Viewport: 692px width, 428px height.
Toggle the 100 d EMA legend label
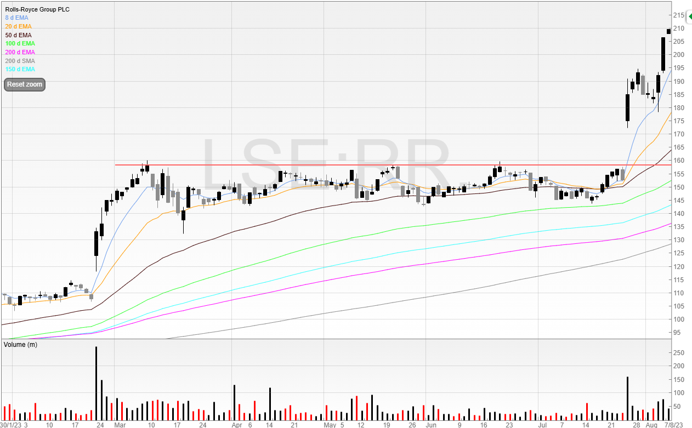point(20,44)
